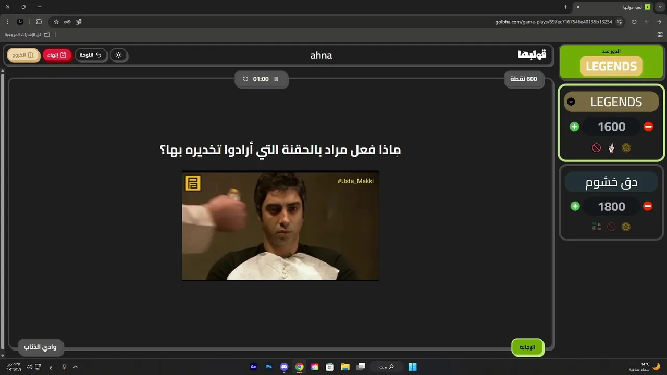Click the microphone tray icon
Screen dimensions: 667x375
[64, 367]
